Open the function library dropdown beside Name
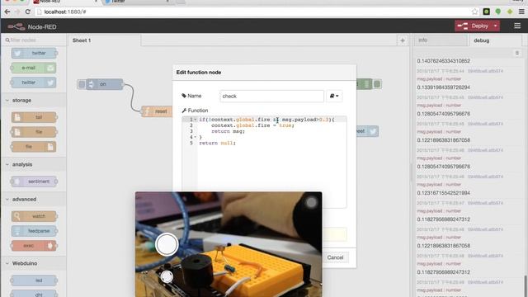 pos(334,97)
